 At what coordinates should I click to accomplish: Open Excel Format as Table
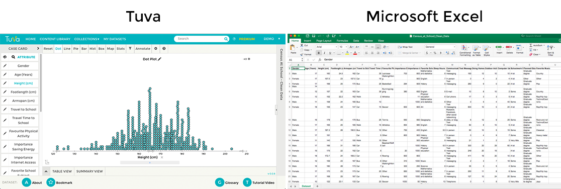tap(476, 50)
